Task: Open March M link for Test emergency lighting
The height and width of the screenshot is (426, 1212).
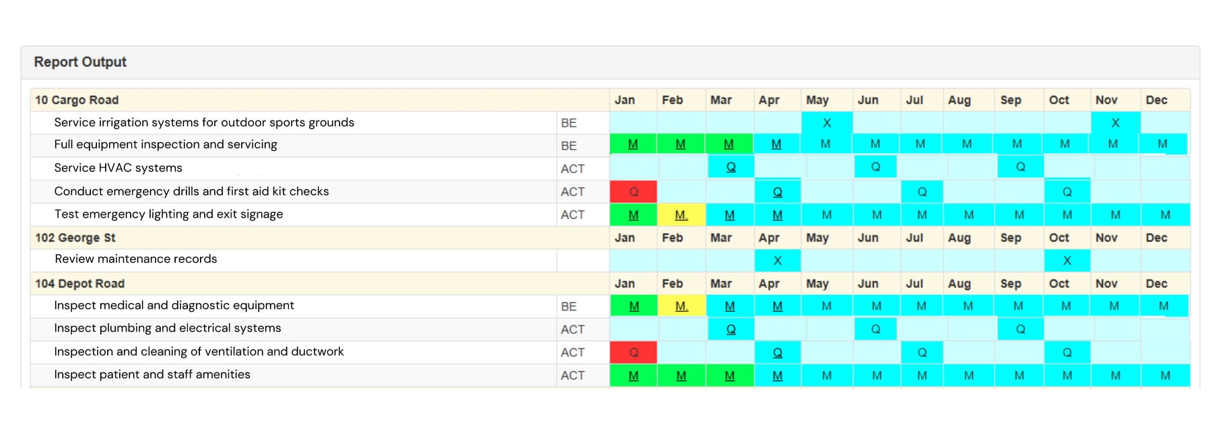Action: coord(730,215)
